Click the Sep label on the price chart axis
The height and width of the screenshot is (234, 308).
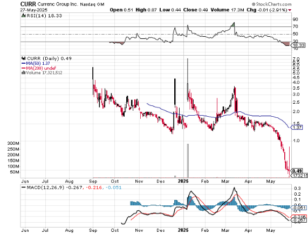[93, 181]
